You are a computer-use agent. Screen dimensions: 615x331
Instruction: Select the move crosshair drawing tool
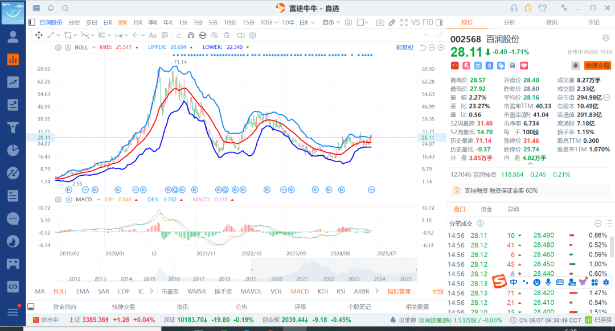pyautogui.click(x=39, y=35)
